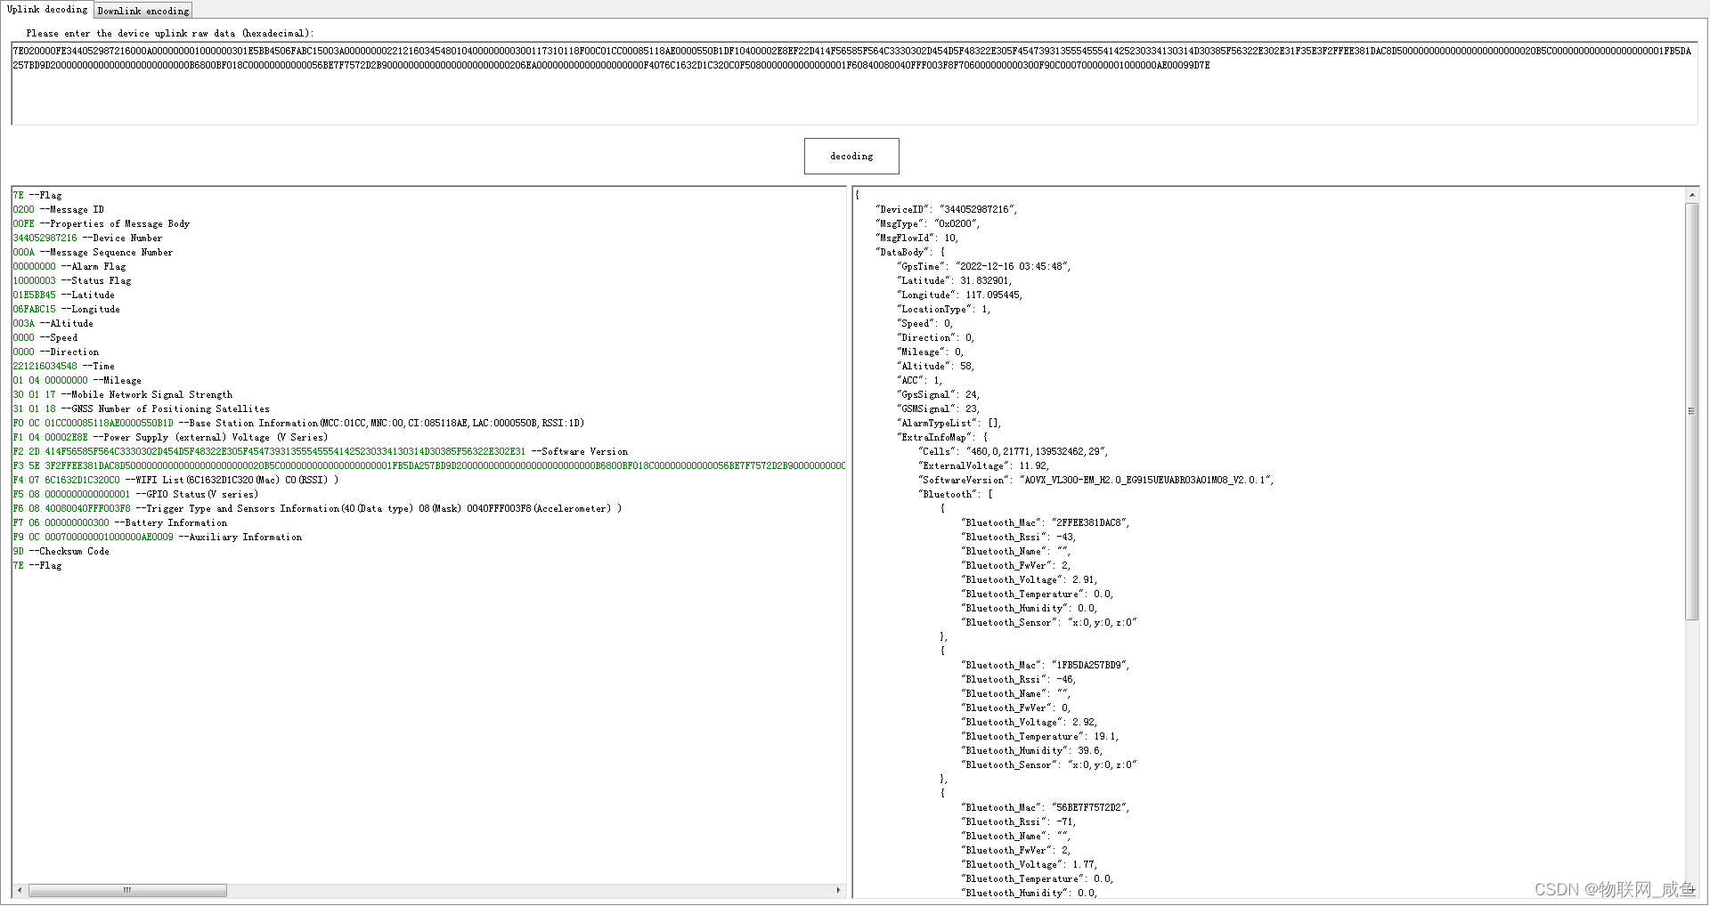Viewport: 1710px width, 906px height.
Task: Select the Latitude line in the decode panel
Action: pyautogui.click(x=64, y=295)
